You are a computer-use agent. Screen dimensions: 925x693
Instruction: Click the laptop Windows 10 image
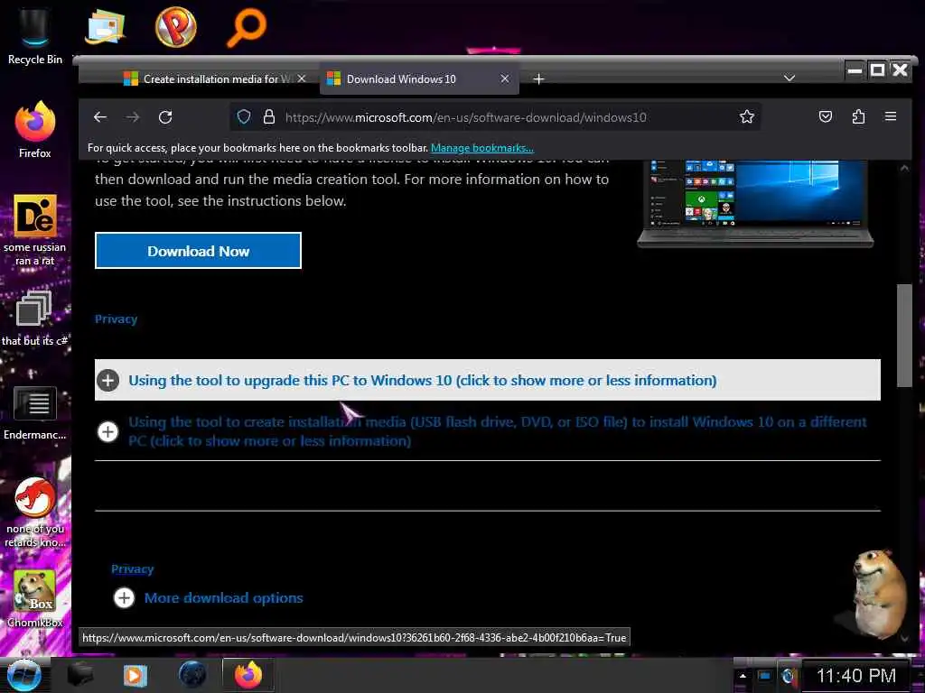tap(755, 203)
